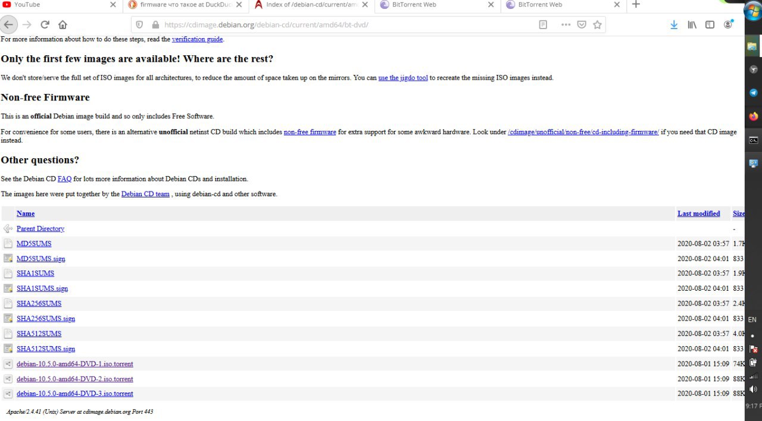The width and height of the screenshot is (762, 421).
Task: Download debian-10.5.0-amd64-DVD-2.iso.torrent
Action: tap(75, 379)
